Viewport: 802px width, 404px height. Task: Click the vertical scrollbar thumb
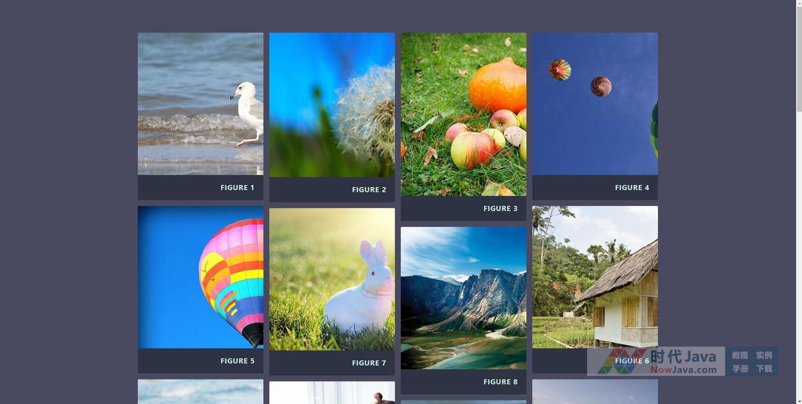coord(799,60)
